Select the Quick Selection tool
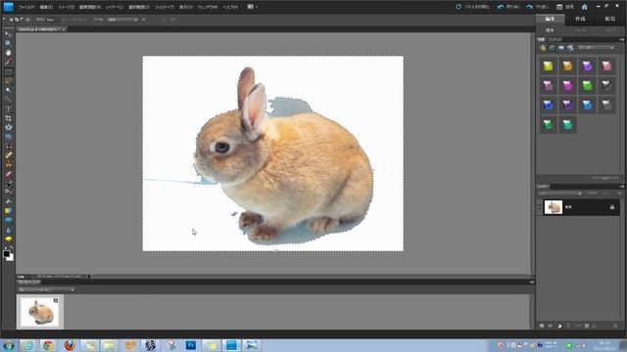Viewport: 627px width, 352px height. [8, 100]
